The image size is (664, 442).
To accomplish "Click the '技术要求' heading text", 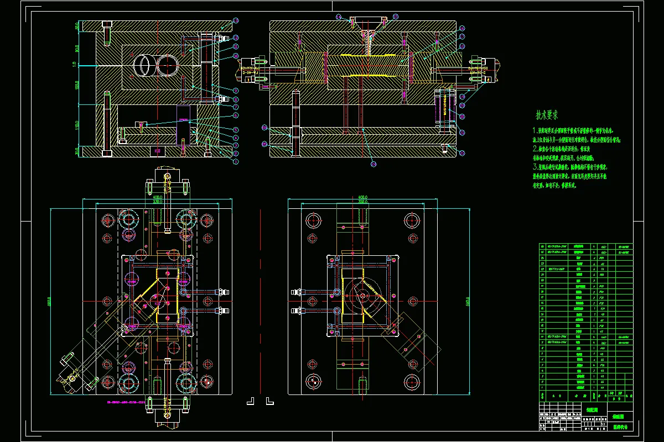I will pyautogui.click(x=546, y=115).
